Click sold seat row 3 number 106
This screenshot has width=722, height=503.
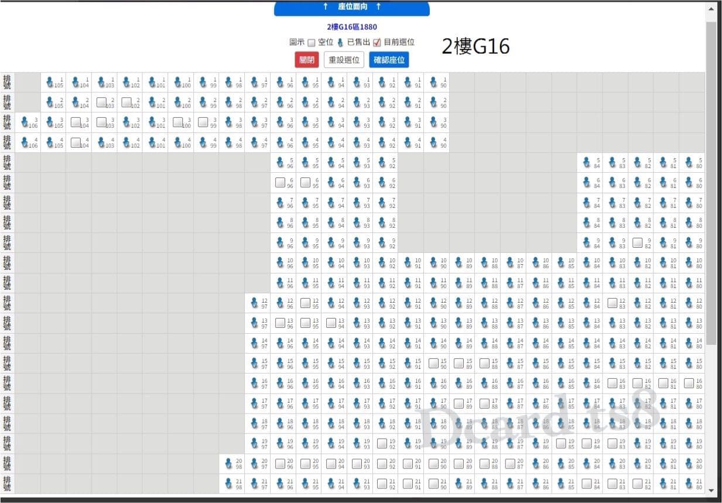pos(25,122)
